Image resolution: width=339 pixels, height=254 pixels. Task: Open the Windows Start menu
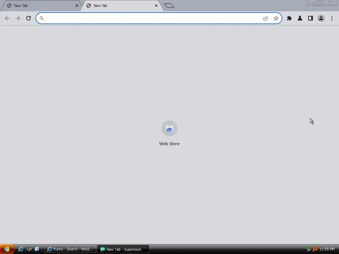pyautogui.click(x=7, y=249)
